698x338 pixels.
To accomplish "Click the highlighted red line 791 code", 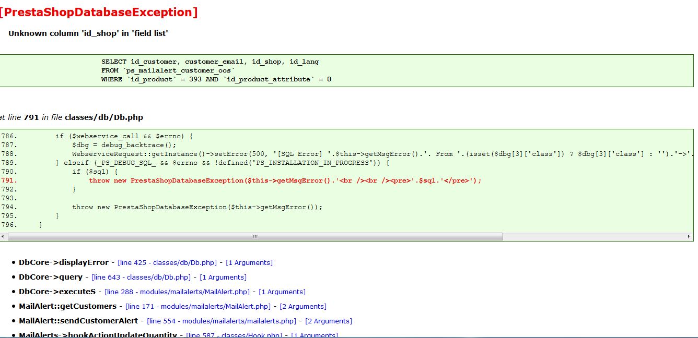I will point(285,180).
